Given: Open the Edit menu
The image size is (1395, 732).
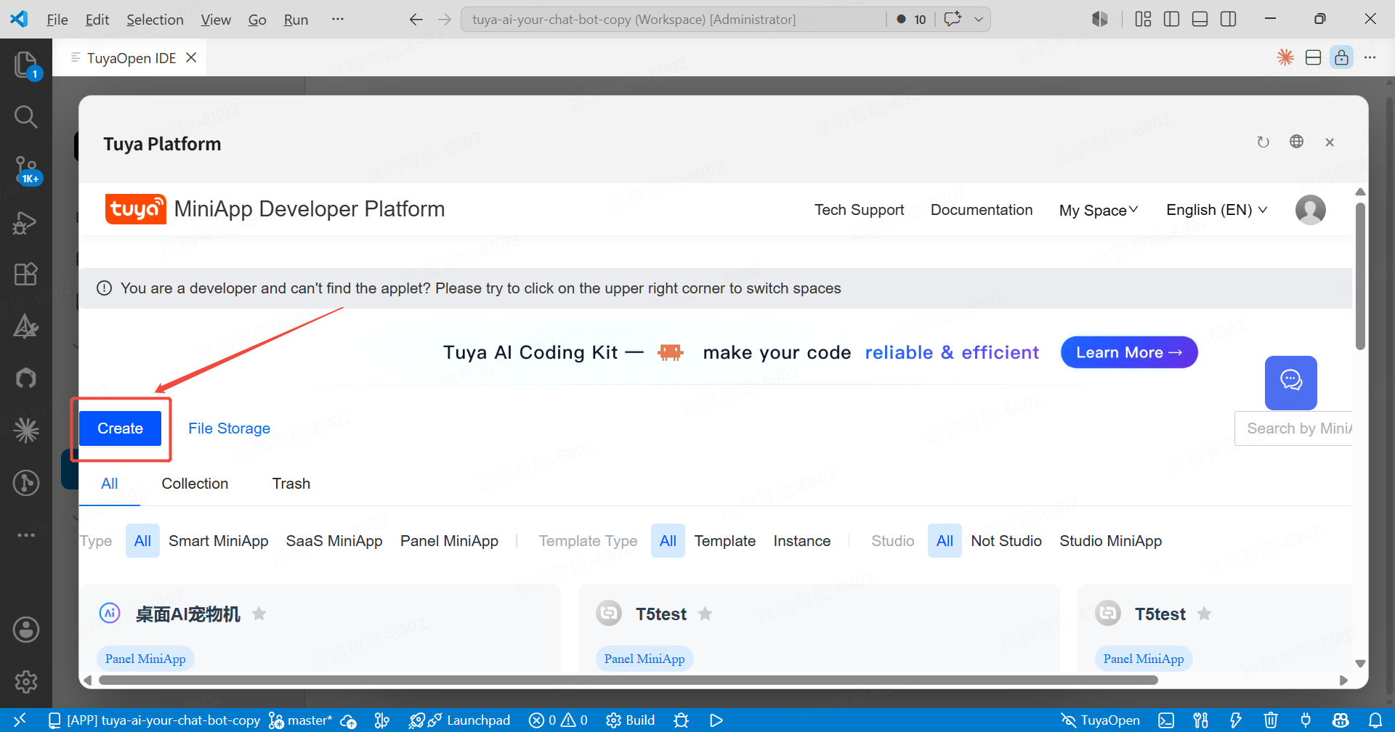Looking at the screenshot, I should pos(97,20).
